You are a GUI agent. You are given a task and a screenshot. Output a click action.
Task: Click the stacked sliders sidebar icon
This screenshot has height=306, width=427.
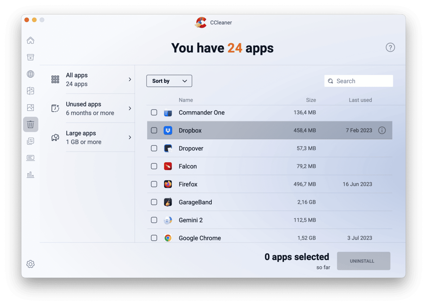31,141
